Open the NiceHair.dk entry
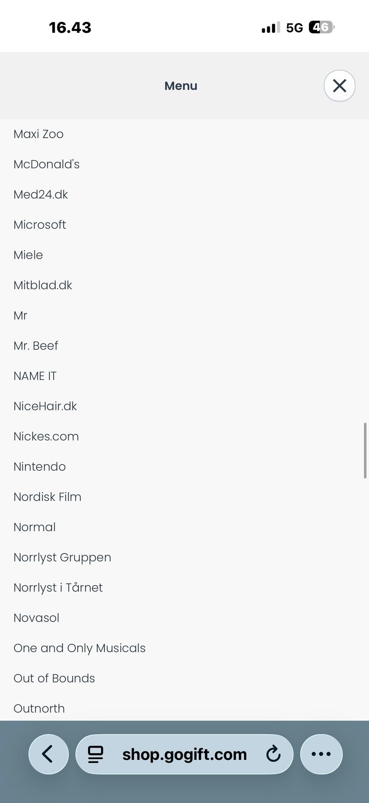Viewport: 369px width, 803px height. pos(45,406)
